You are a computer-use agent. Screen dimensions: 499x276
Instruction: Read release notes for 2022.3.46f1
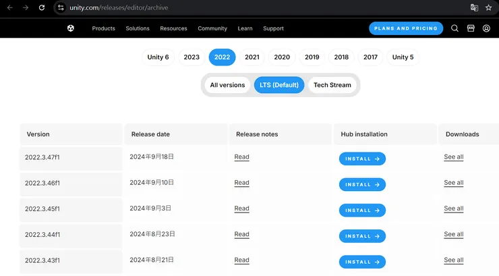coord(241,183)
